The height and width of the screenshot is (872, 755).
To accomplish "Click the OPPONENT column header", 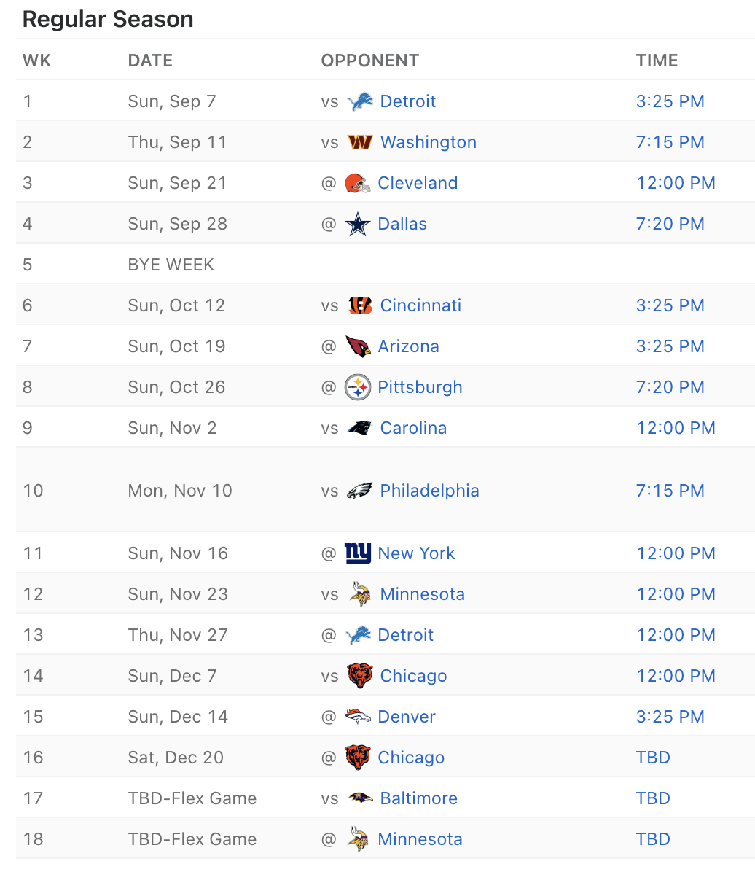I will (x=369, y=60).
